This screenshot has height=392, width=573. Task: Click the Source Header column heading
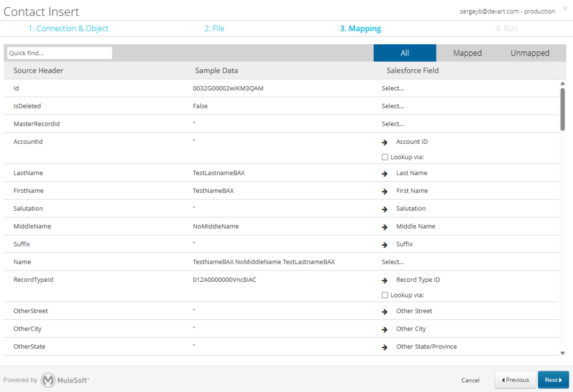tap(39, 70)
